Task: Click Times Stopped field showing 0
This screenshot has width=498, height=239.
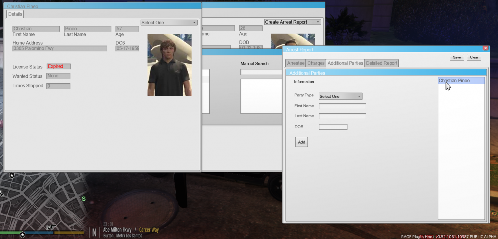Action: [x=58, y=86]
